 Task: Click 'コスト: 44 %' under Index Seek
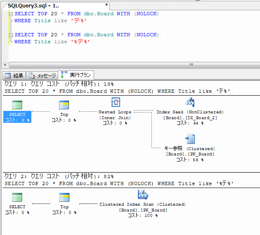[190, 123]
